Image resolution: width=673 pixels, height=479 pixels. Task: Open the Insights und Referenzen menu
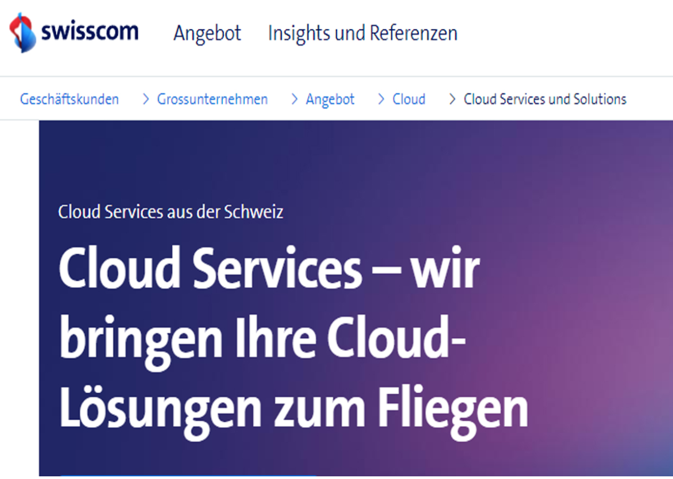point(363,33)
